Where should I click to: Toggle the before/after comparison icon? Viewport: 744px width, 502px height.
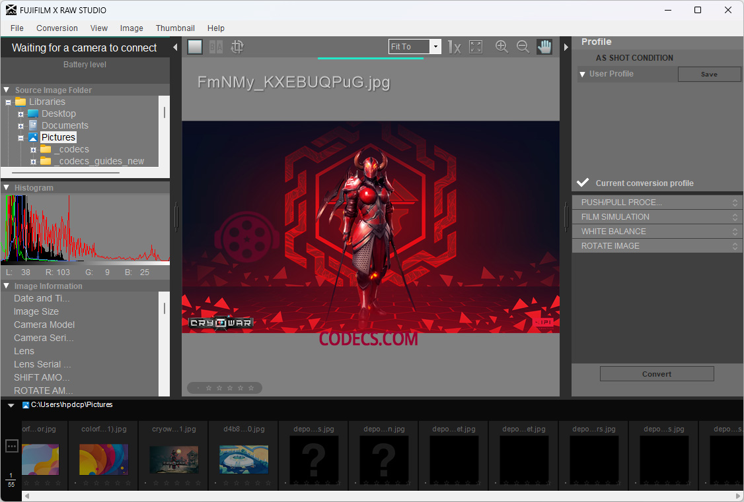(216, 47)
